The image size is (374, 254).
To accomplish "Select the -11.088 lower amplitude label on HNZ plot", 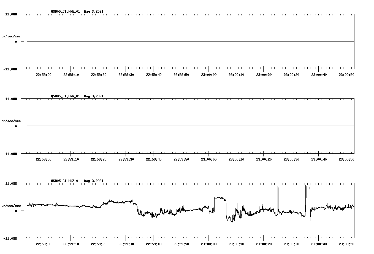I will [x=10, y=239].
